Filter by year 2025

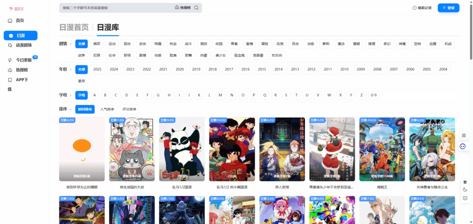pos(97,69)
